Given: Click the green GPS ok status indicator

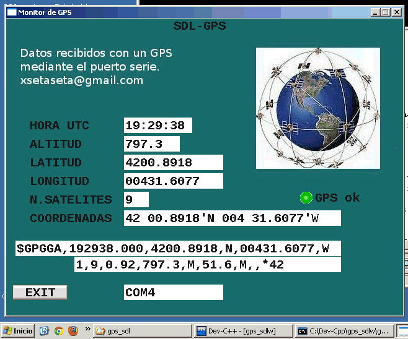Looking at the screenshot, I should click(306, 198).
